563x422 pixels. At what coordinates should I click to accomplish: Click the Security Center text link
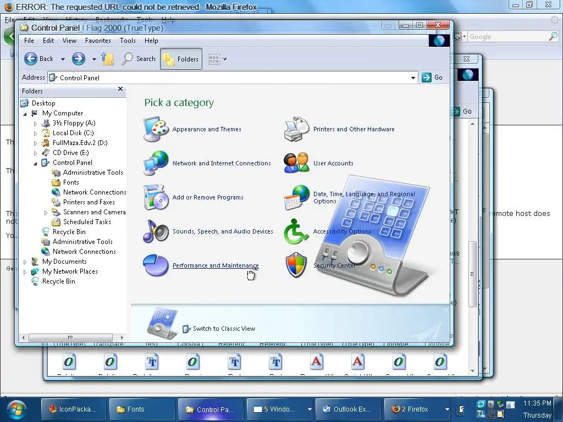pyautogui.click(x=334, y=265)
